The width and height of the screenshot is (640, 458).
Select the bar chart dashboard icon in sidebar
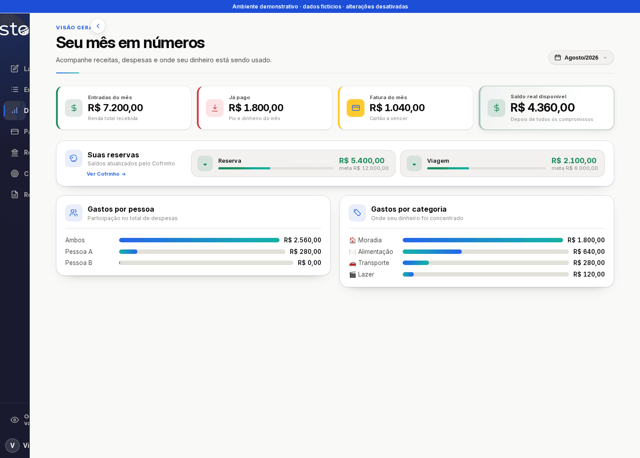pyautogui.click(x=15, y=110)
